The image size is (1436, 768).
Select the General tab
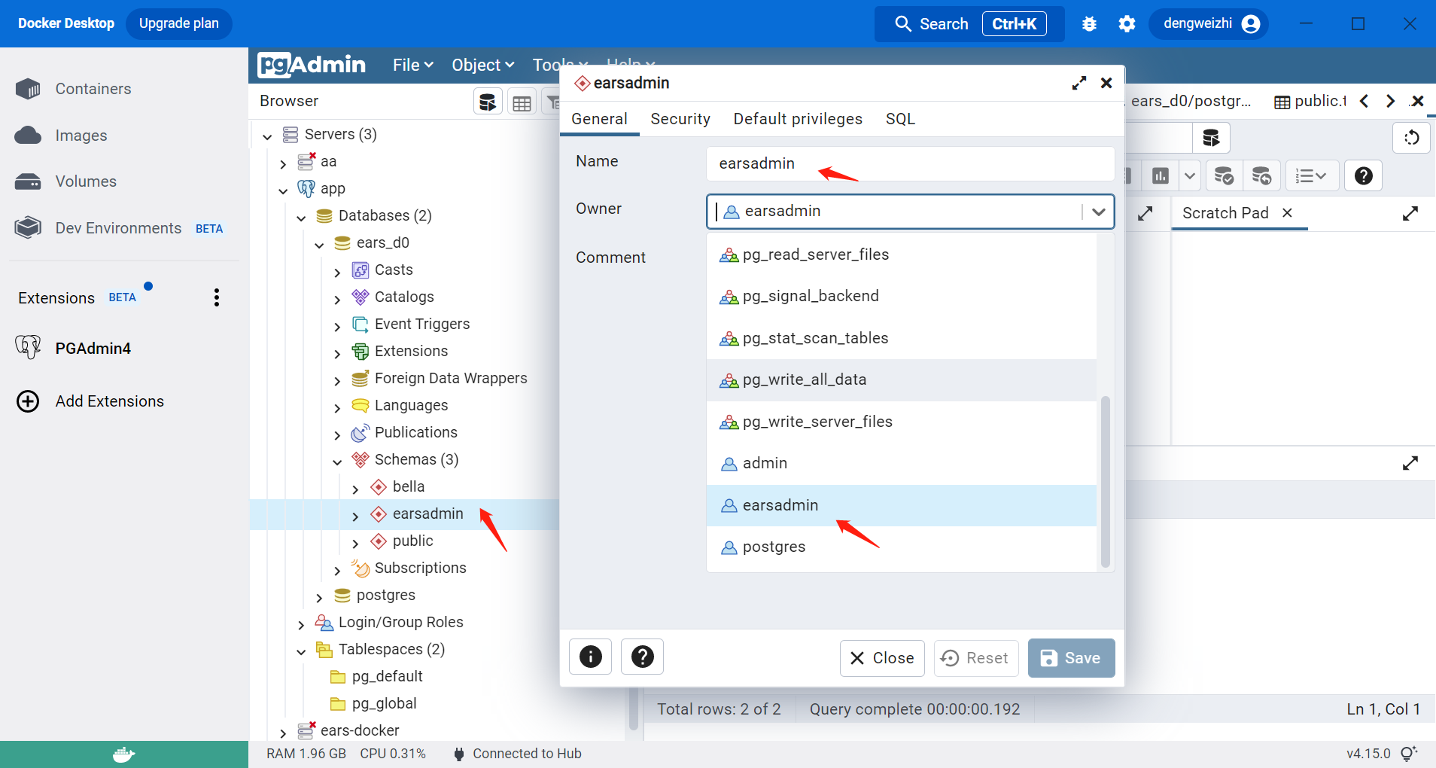[599, 119]
